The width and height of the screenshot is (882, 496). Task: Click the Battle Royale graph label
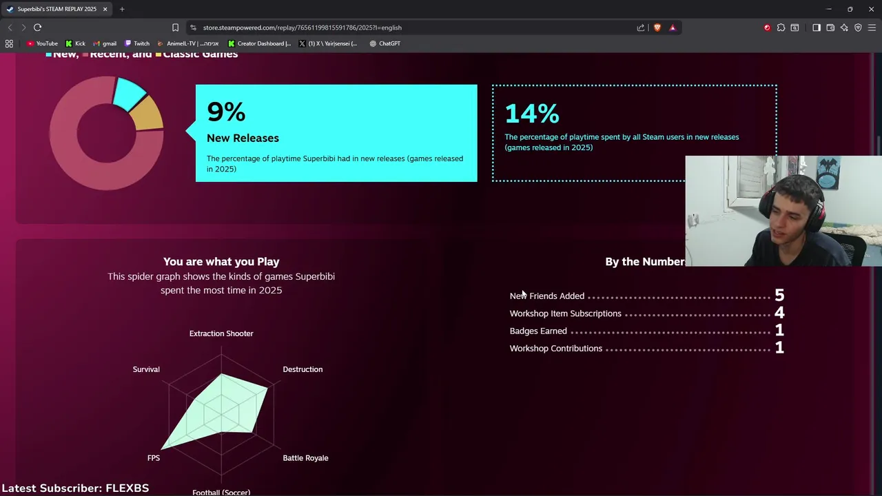coord(305,458)
